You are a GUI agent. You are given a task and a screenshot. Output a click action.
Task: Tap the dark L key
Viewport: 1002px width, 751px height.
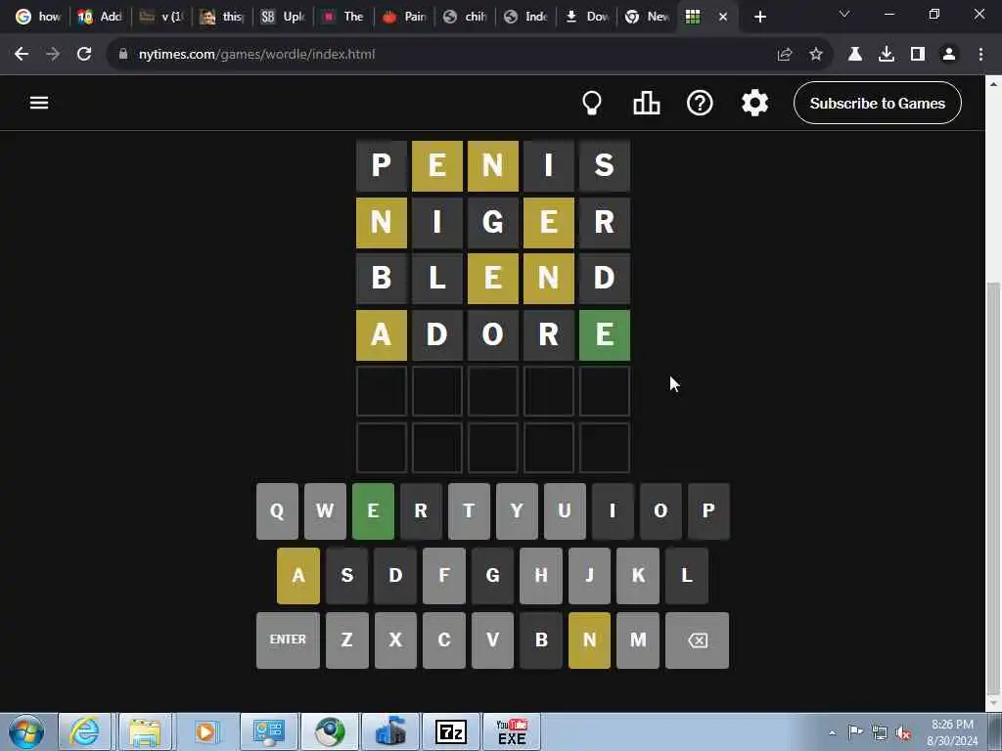click(687, 575)
